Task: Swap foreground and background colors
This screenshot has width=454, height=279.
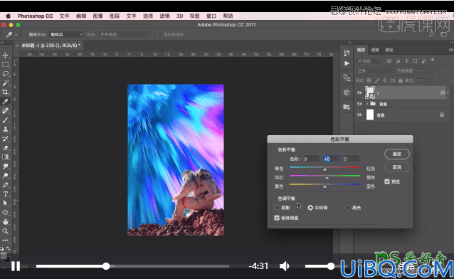Action: [x=8, y=248]
